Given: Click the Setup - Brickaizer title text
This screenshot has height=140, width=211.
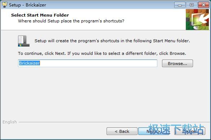Looking at the screenshot, I should [x=27, y=5].
